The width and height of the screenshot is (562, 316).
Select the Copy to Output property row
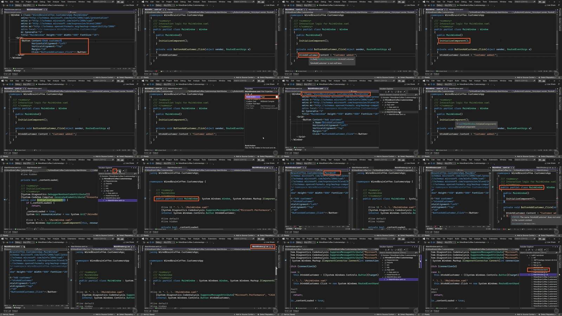262,99
